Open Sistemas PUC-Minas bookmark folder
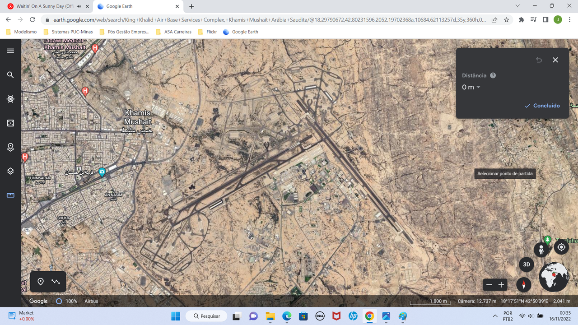578x325 pixels. click(68, 32)
